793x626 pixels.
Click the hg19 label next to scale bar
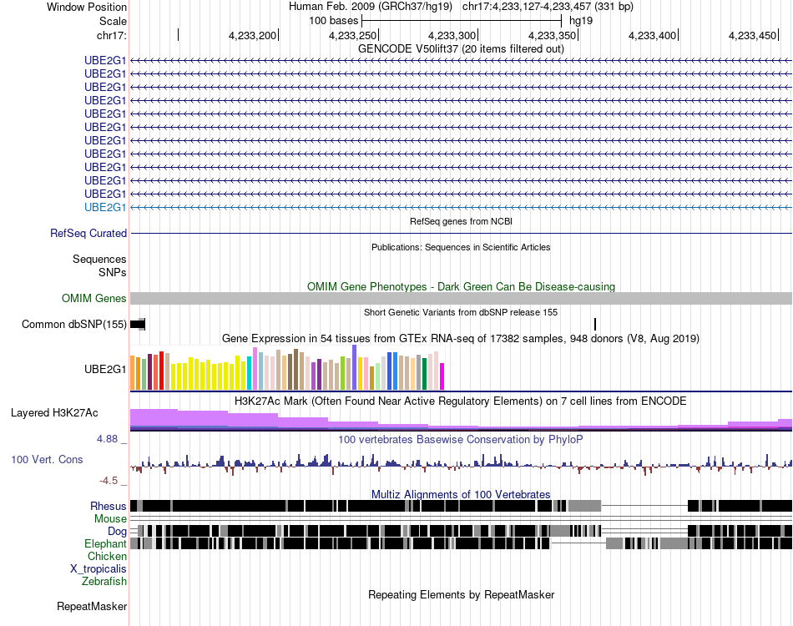pos(581,21)
